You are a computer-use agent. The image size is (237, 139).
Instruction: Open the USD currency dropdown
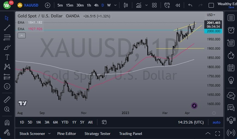[211, 15]
